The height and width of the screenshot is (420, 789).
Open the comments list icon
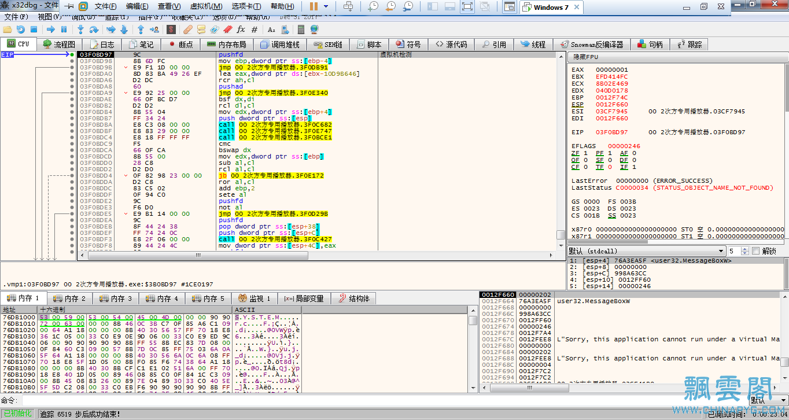pos(201,29)
